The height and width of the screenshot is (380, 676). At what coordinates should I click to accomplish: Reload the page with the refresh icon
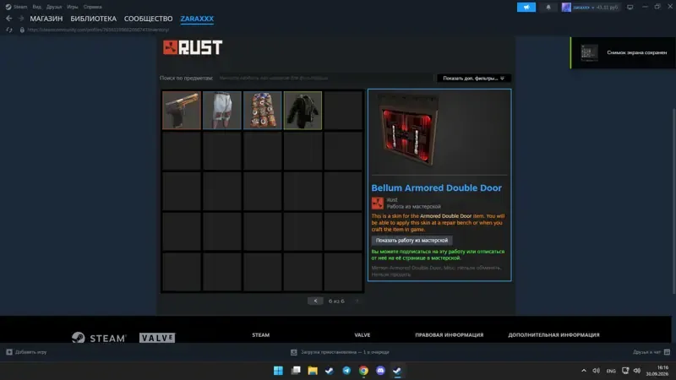click(9, 30)
